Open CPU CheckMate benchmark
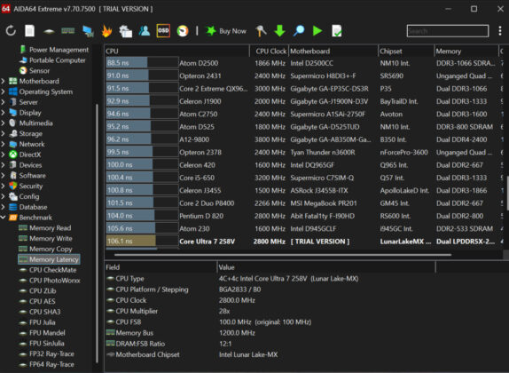This screenshot has height=373, width=509. pos(48,270)
